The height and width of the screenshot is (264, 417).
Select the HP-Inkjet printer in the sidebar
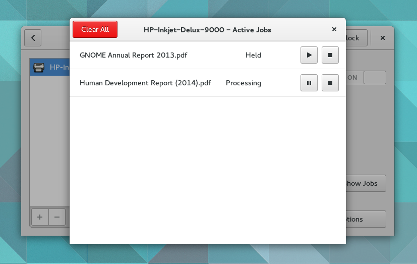[50, 67]
